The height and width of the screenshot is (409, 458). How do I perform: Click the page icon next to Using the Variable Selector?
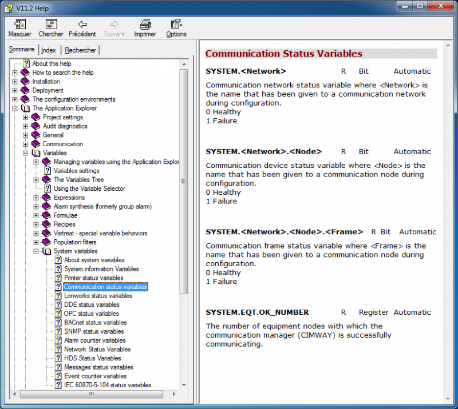(48, 189)
